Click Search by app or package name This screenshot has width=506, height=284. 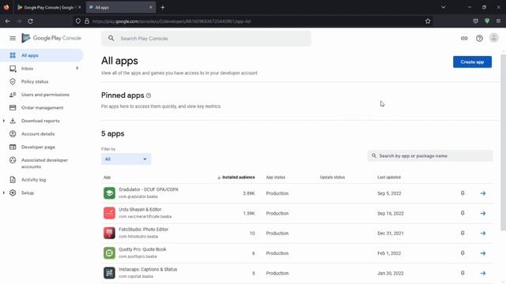click(x=430, y=156)
